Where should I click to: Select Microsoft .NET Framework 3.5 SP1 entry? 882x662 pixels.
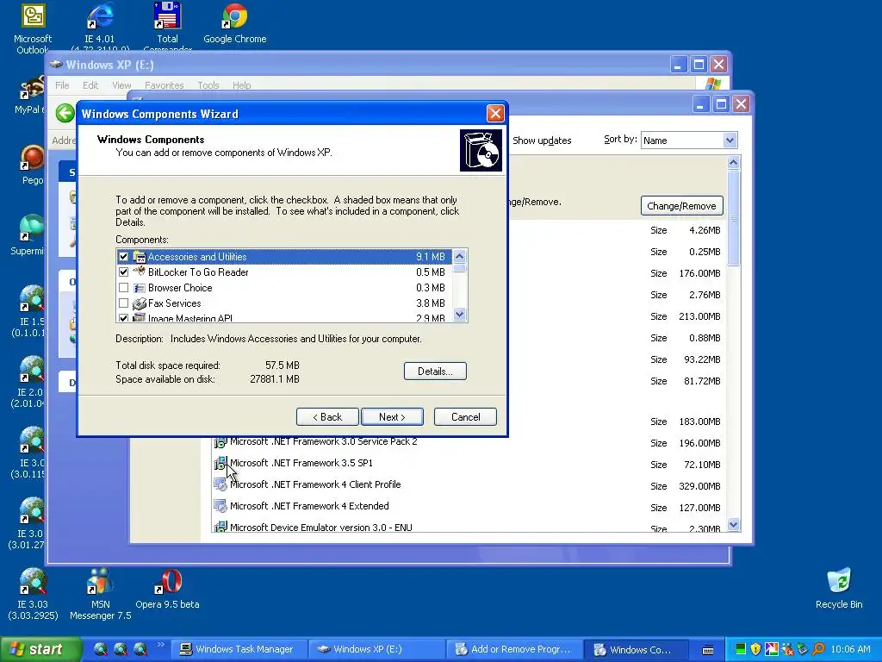[301, 463]
